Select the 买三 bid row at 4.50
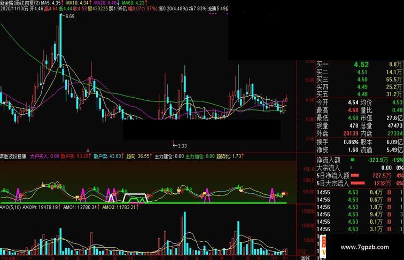 click(359, 80)
